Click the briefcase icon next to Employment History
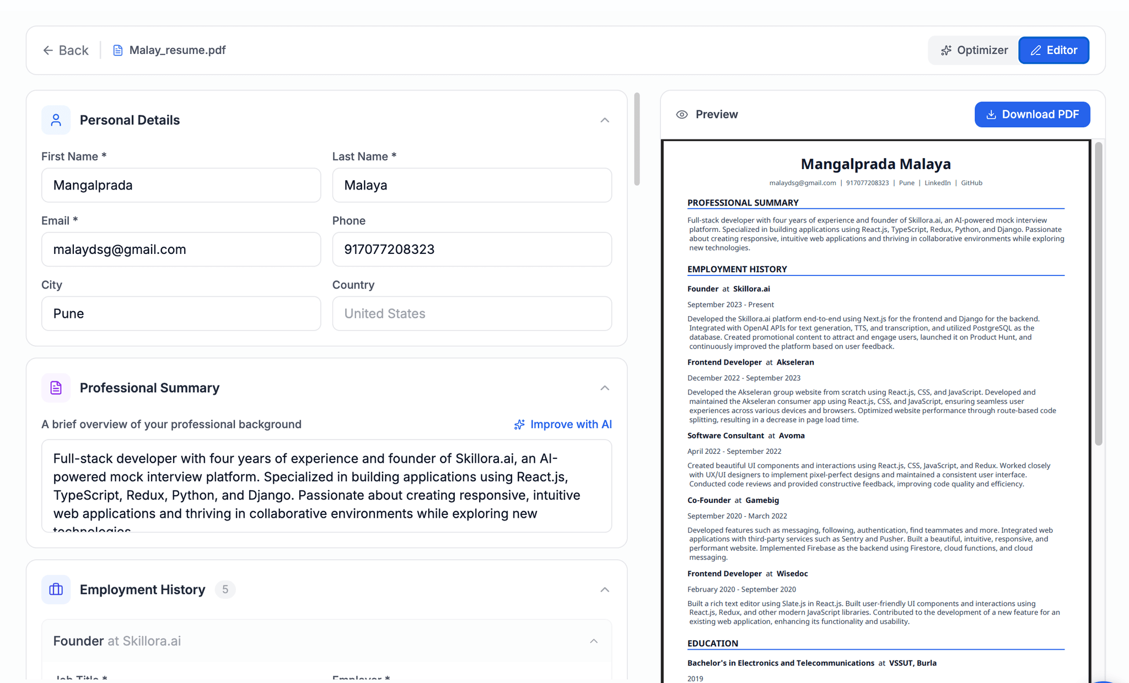Screen dimensions: 1129x683 (x=56, y=589)
